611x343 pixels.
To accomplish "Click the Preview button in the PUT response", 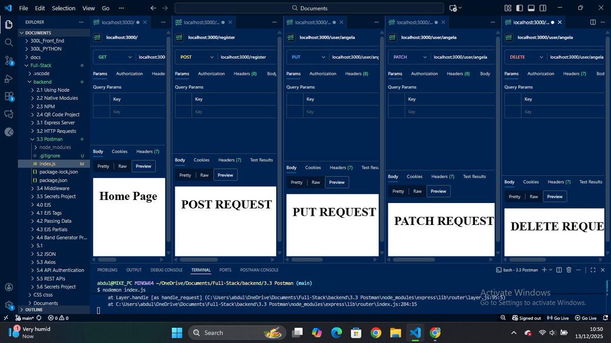I will point(336,182).
